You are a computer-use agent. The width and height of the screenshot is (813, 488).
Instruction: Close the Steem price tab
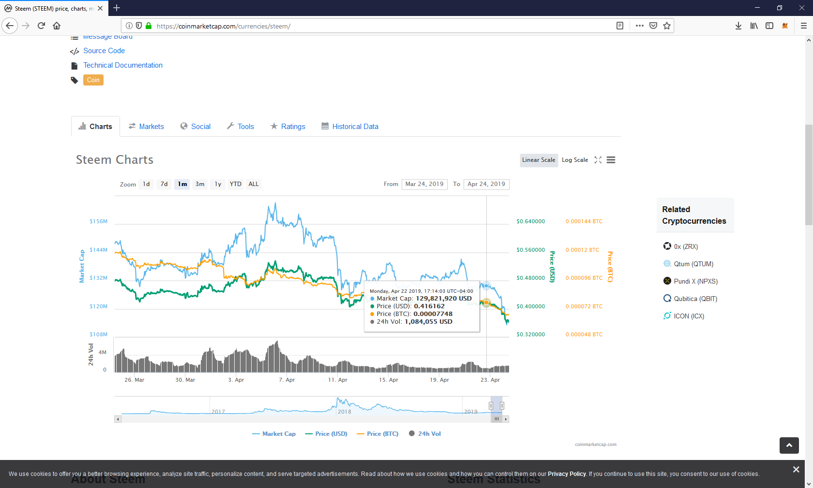pos(100,8)
